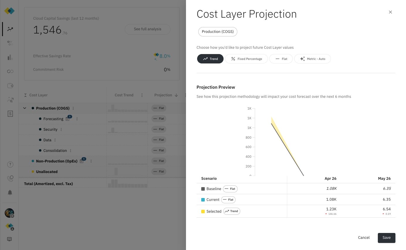Viewport: 406px width, 250px height.
Task: Sort by the Projection column arrow
Action: tap(176, 95)
